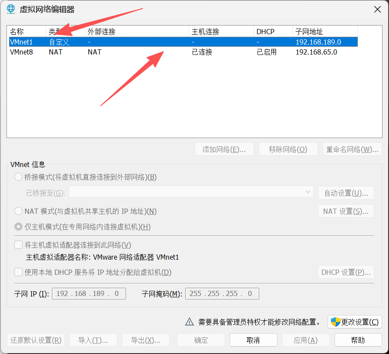Click the admin warning triangle icon

click(x=190, y=322)
